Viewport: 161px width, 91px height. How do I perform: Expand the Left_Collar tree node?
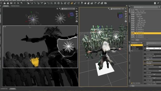[x=138, y=20]
